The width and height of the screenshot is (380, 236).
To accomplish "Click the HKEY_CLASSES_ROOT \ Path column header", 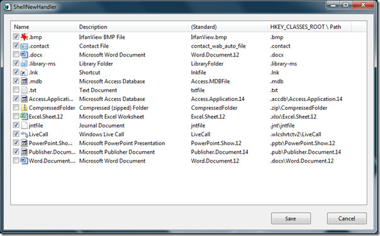I will pos(309,27).
